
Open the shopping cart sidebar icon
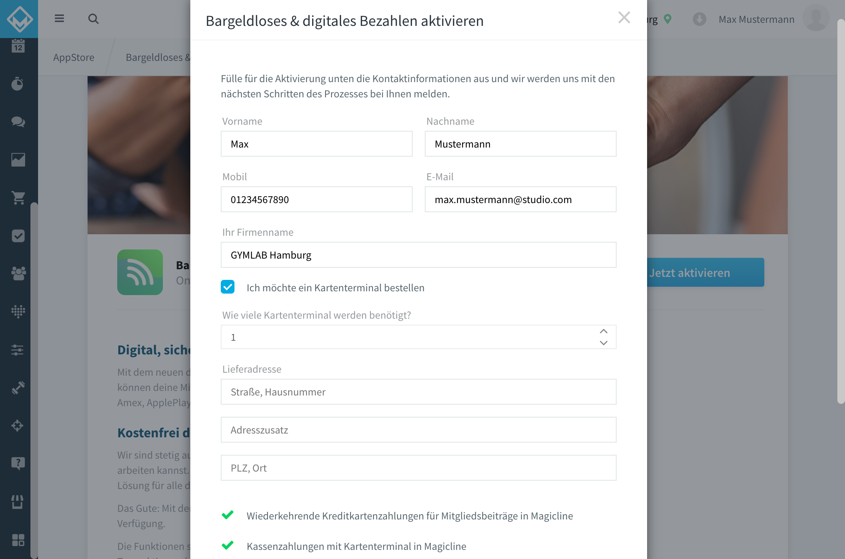pos(18,198)
